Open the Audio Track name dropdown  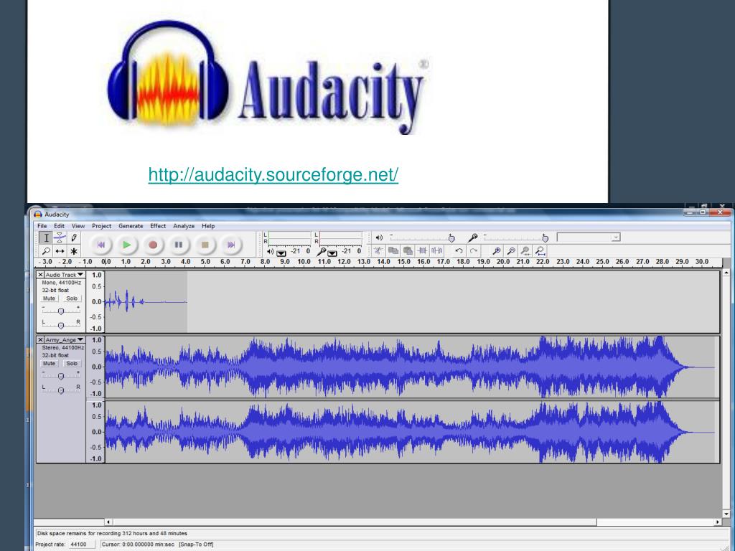(x=65, y=275)
